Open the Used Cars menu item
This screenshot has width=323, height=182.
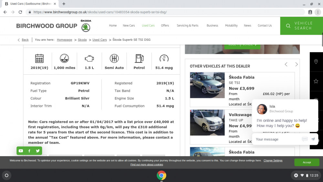point(148,26)
